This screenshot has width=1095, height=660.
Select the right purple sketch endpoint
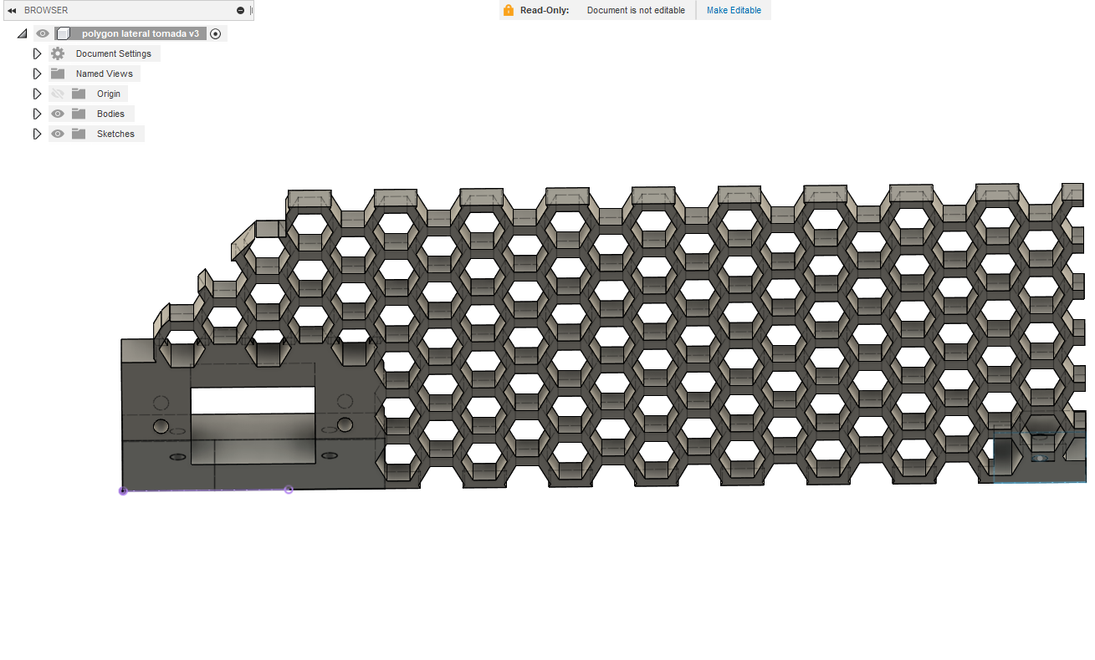[x=289, y=490]
